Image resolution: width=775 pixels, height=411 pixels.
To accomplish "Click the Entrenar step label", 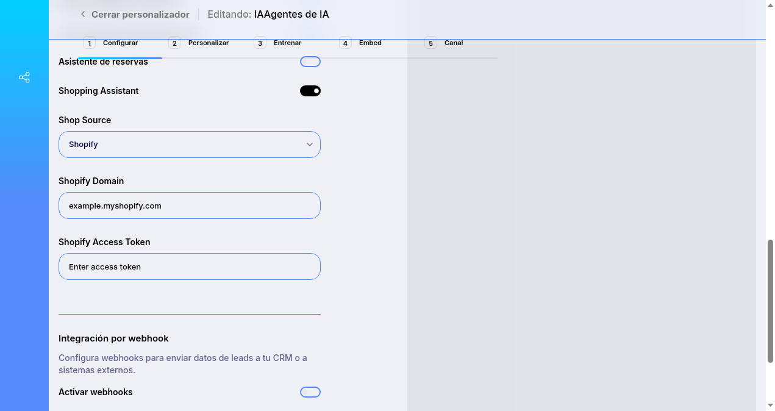I will [287, 43].
